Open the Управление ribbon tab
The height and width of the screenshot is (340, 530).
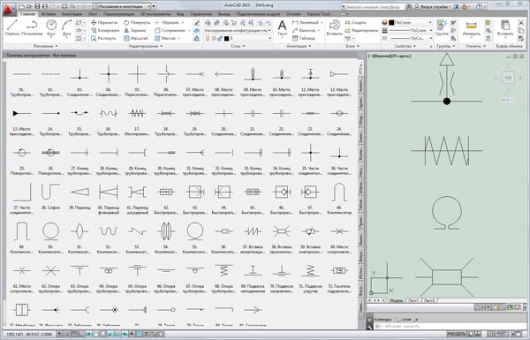coord(201,14)
